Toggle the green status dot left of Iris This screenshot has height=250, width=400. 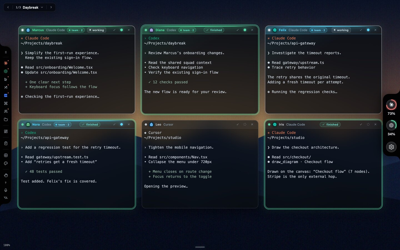[x=269, y=124]
